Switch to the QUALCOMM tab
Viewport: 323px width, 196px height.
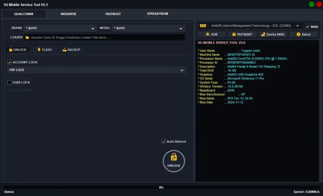click(24, 14)
